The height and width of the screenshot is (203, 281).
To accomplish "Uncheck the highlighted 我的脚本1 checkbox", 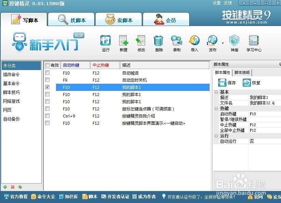I will coord(47,87).
